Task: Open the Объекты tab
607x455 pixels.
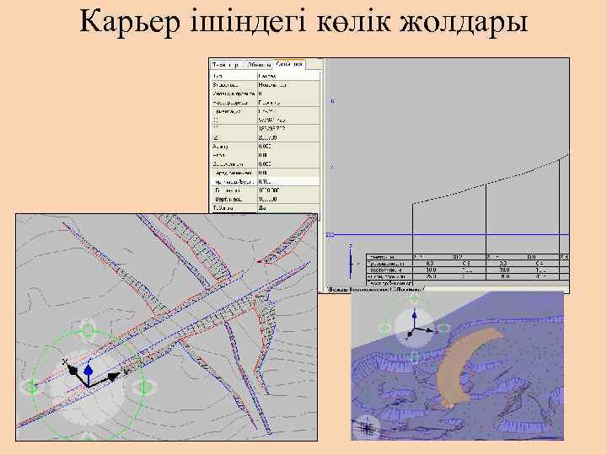Action: pos(258,65)
